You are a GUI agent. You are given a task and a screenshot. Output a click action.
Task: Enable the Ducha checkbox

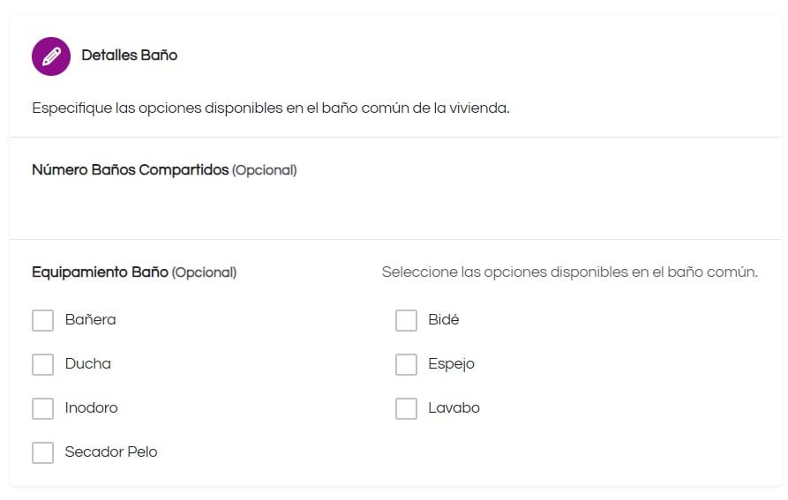[x=42, y=364]
